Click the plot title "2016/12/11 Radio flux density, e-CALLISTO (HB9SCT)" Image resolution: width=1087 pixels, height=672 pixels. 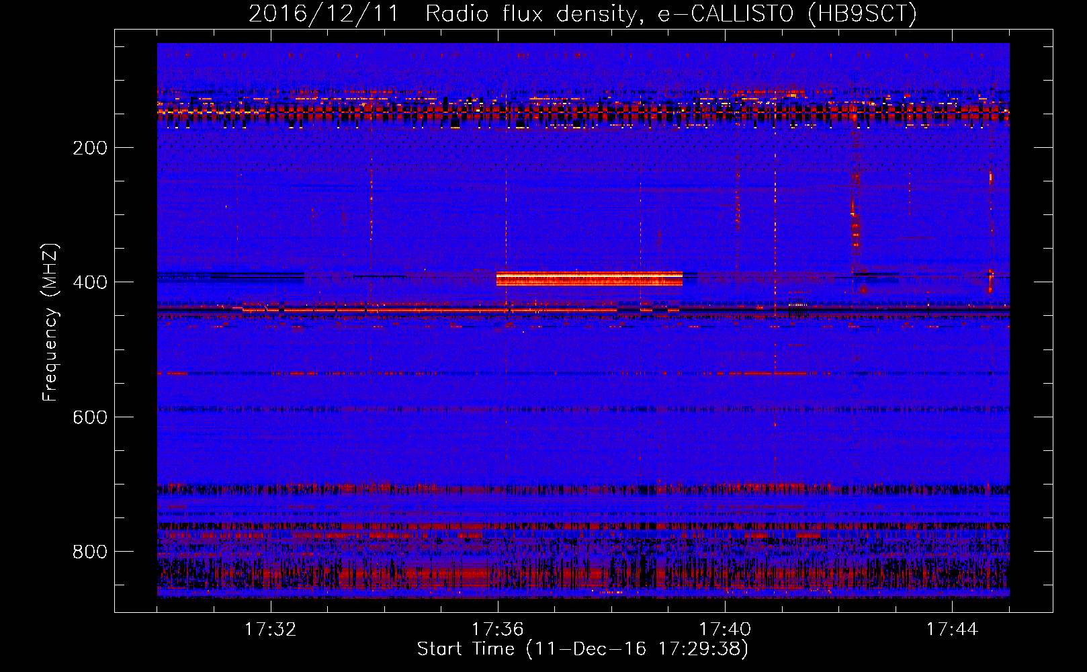(582, 13)
